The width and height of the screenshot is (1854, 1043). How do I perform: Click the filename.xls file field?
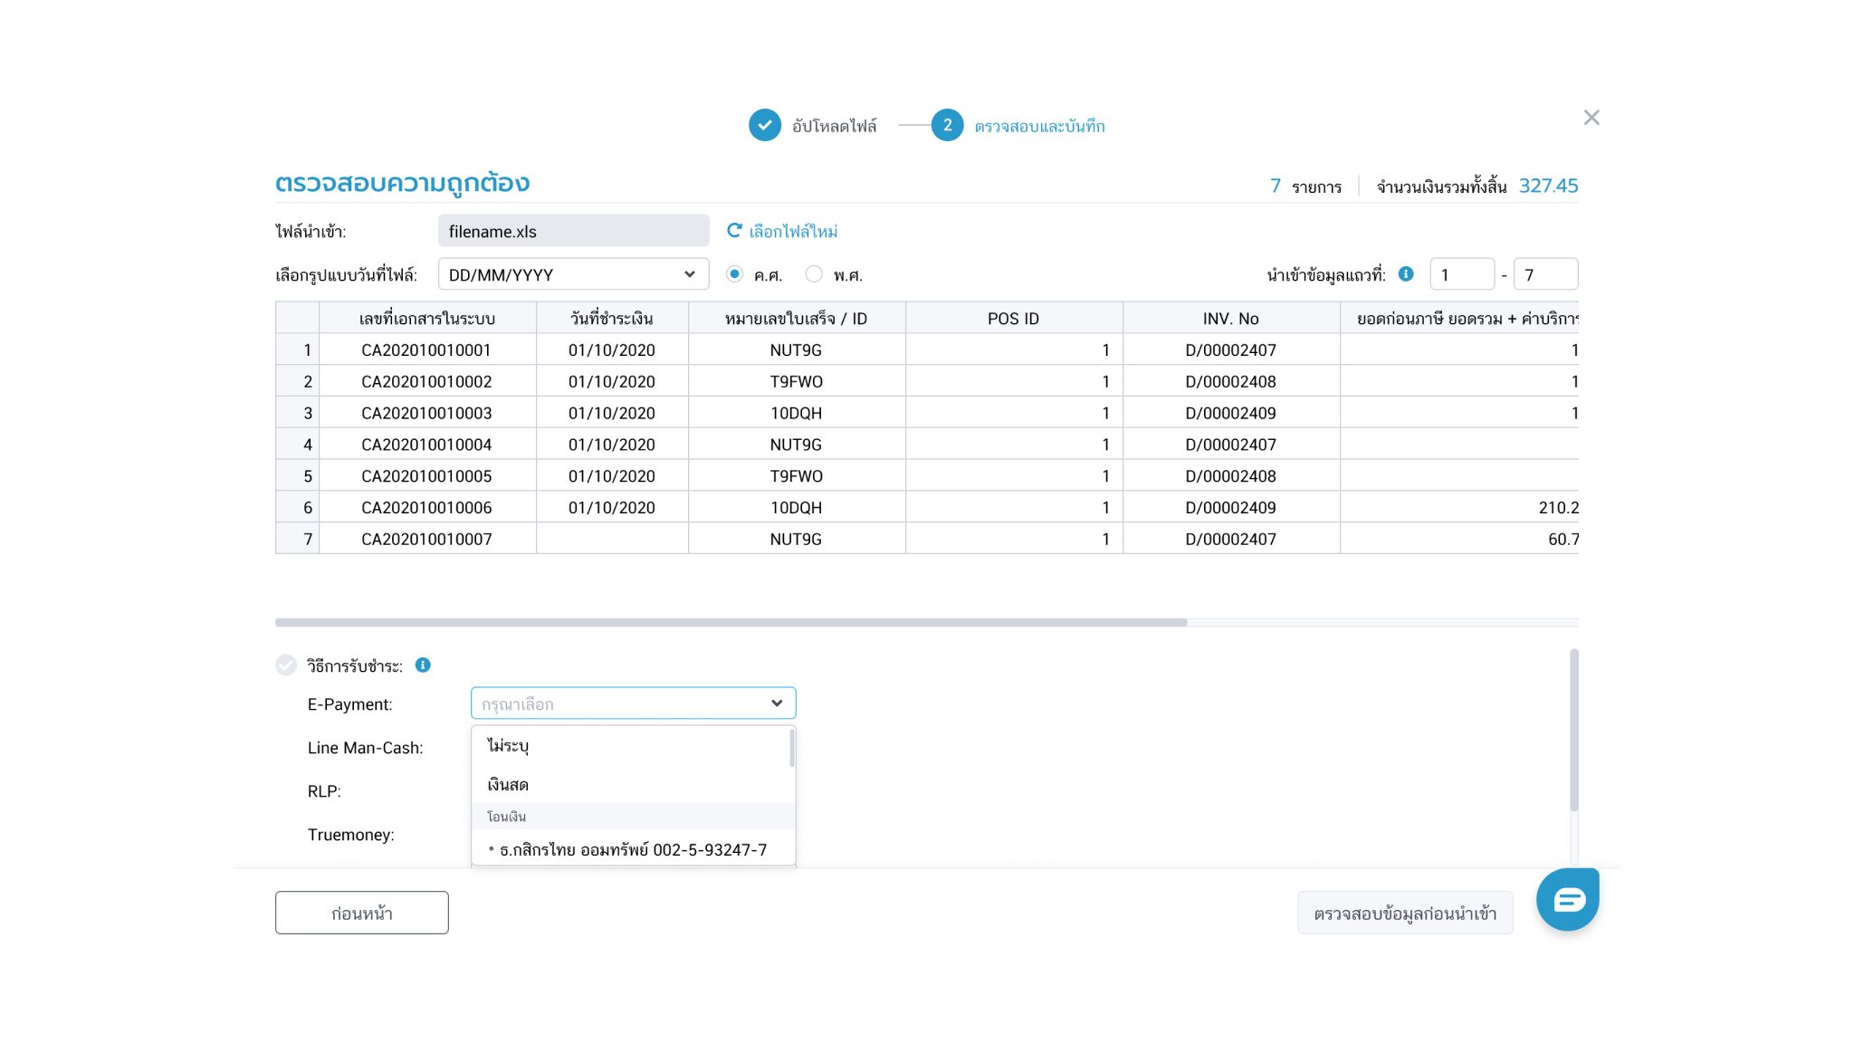click(573, 231)
